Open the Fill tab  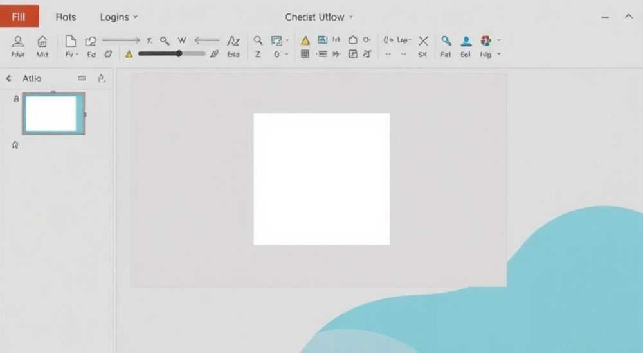(x=19, y=16)
